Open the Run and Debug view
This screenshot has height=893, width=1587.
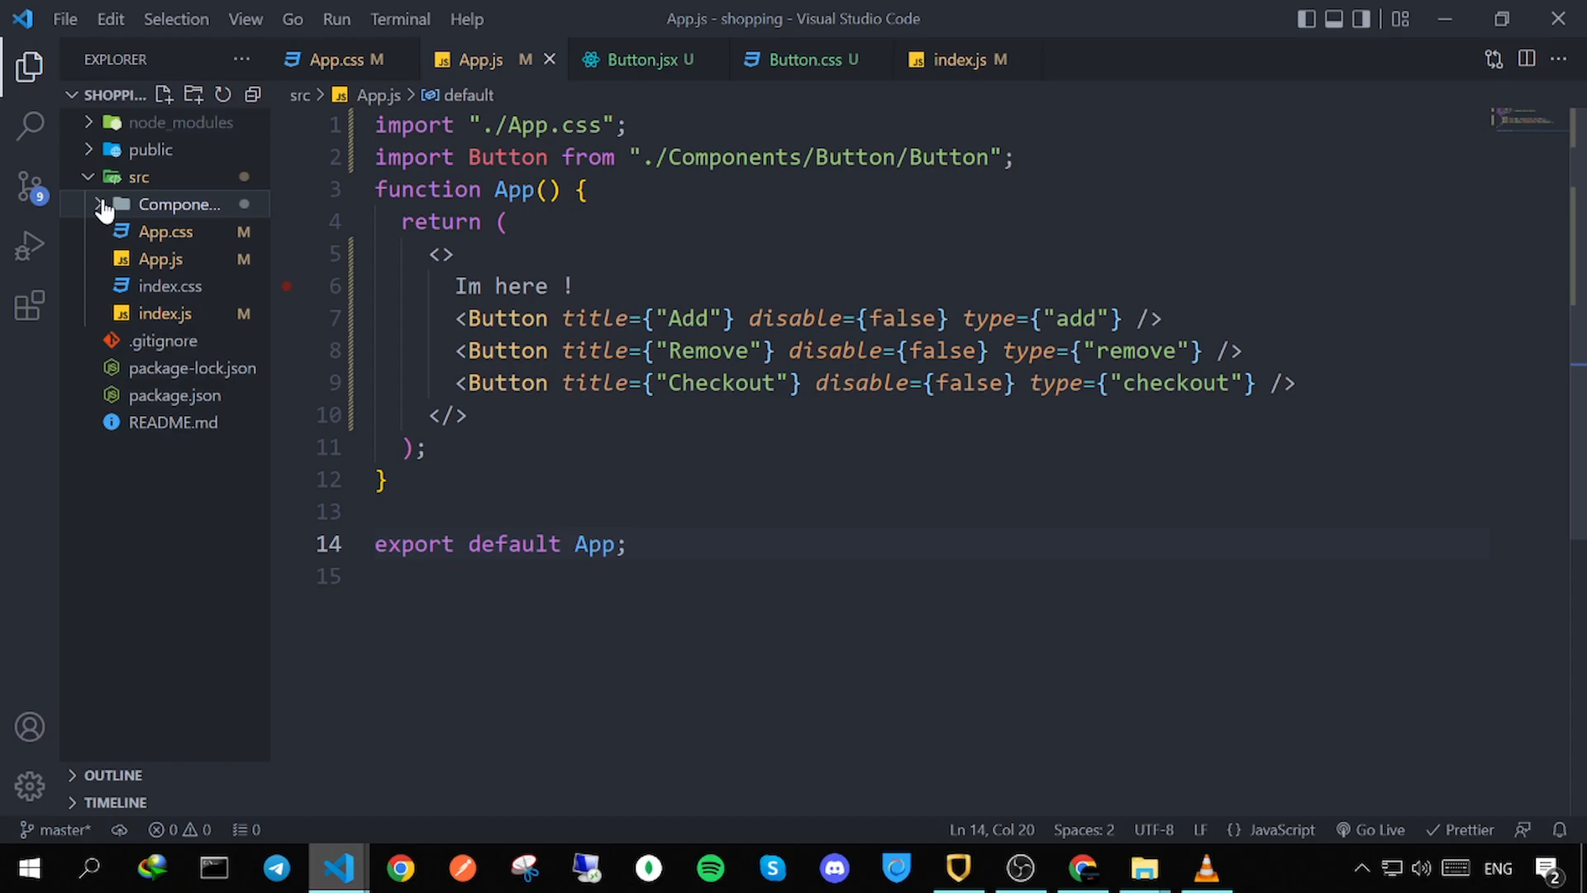click(30, 246)
